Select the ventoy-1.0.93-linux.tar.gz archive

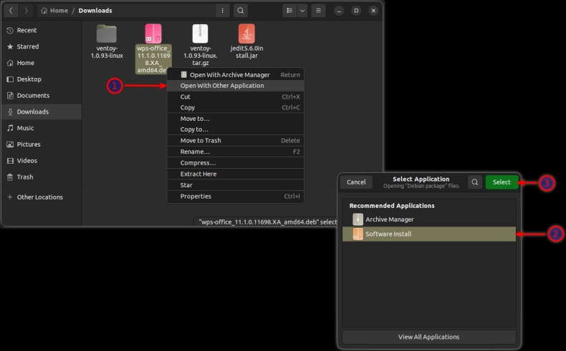click(200, 34)
